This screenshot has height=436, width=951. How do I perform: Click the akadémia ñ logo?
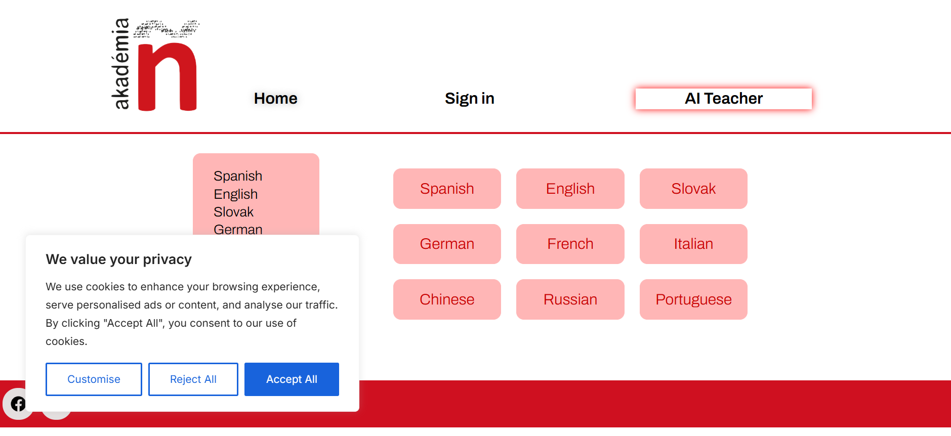[155, 64]
